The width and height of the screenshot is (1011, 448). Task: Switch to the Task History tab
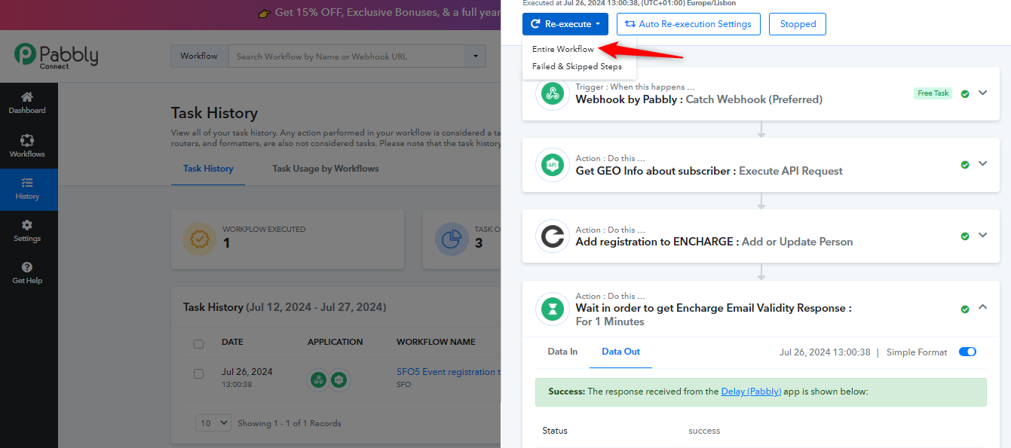click(x=208, y=169)
